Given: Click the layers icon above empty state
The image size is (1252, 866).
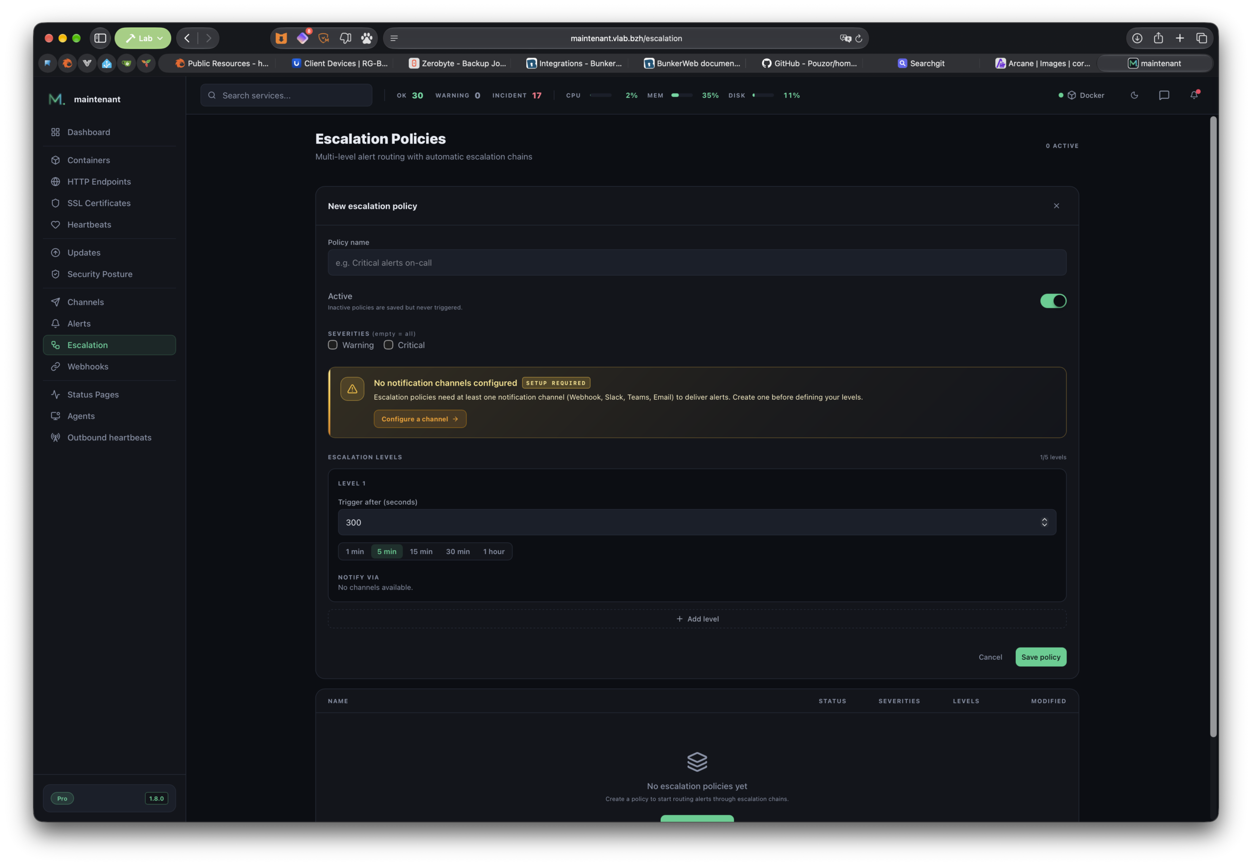Looking at the screenshot, I should [696, 762].
